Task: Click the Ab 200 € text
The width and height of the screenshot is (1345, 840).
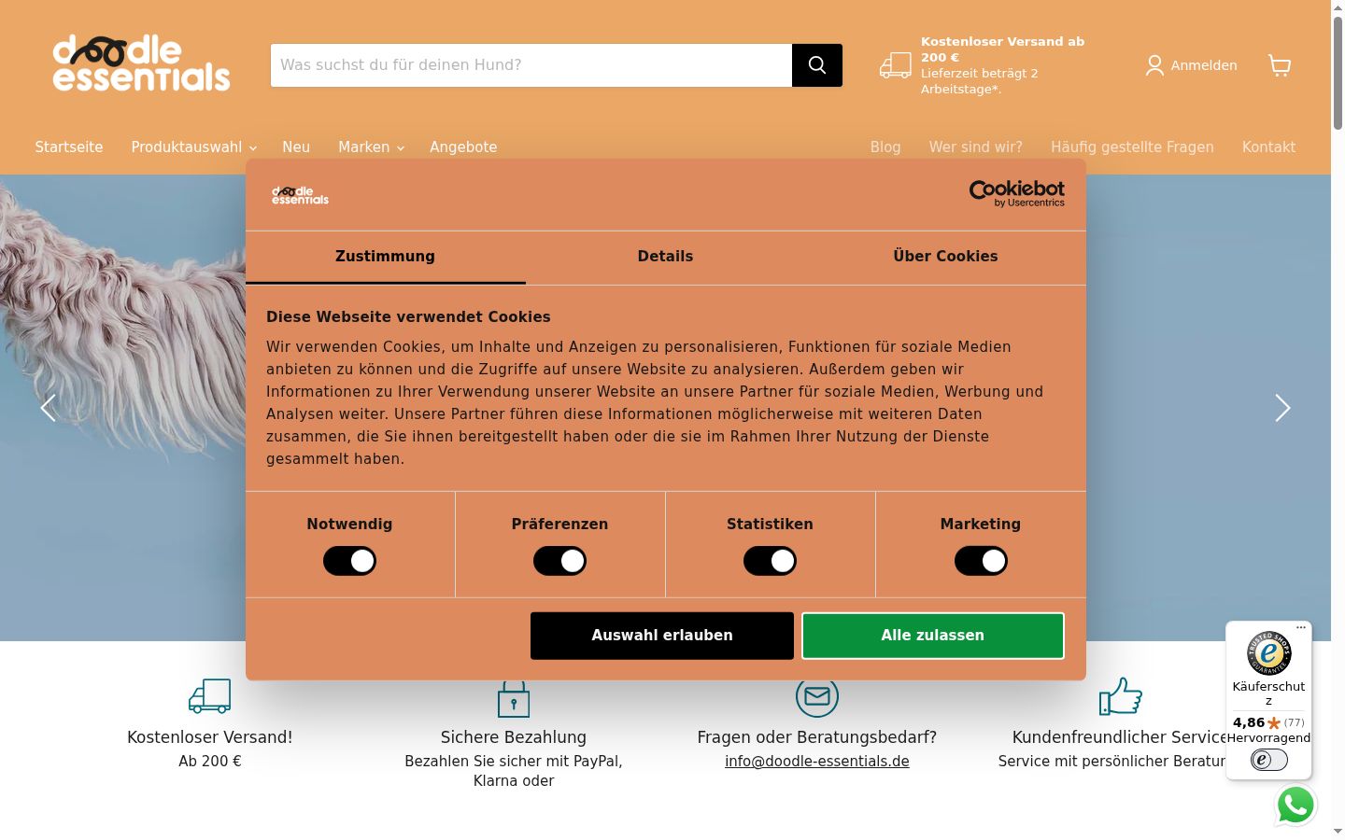Action: [x=210, y=761]
